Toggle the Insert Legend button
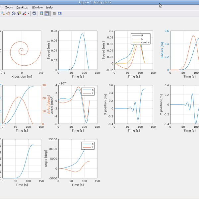Screen dimensions: 199x199 coord(47,14)
